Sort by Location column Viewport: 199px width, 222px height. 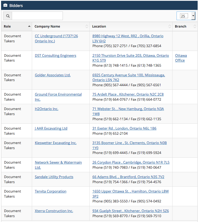pos(131,27)
